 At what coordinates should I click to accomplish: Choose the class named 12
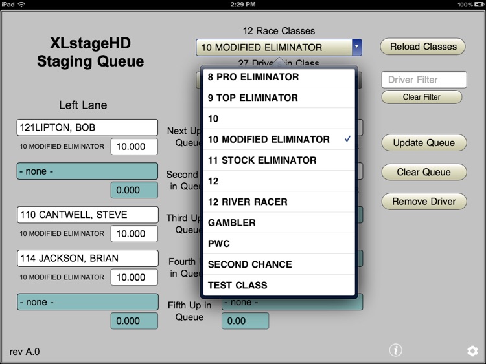coord(279,181)
